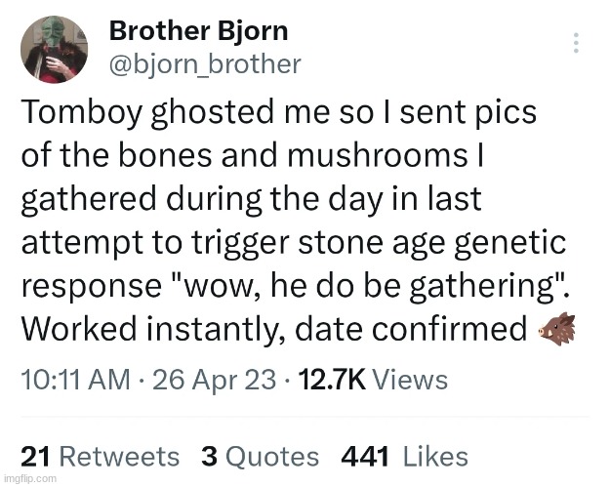Click the imgflip.com watermark

point(29,478)
